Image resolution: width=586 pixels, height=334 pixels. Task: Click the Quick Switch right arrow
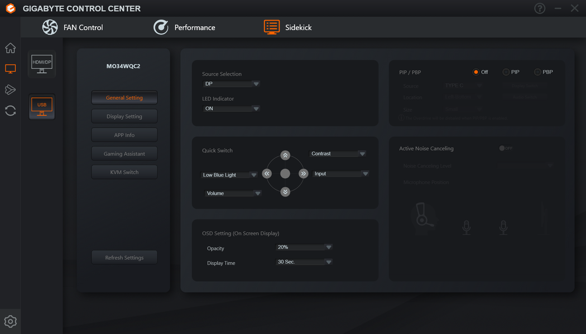tap(304, 174)
